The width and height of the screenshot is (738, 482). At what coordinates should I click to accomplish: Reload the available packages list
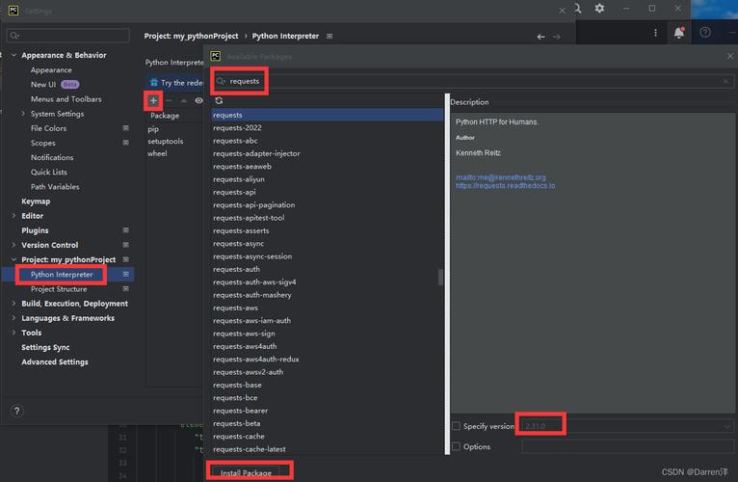tap(219, 101)
